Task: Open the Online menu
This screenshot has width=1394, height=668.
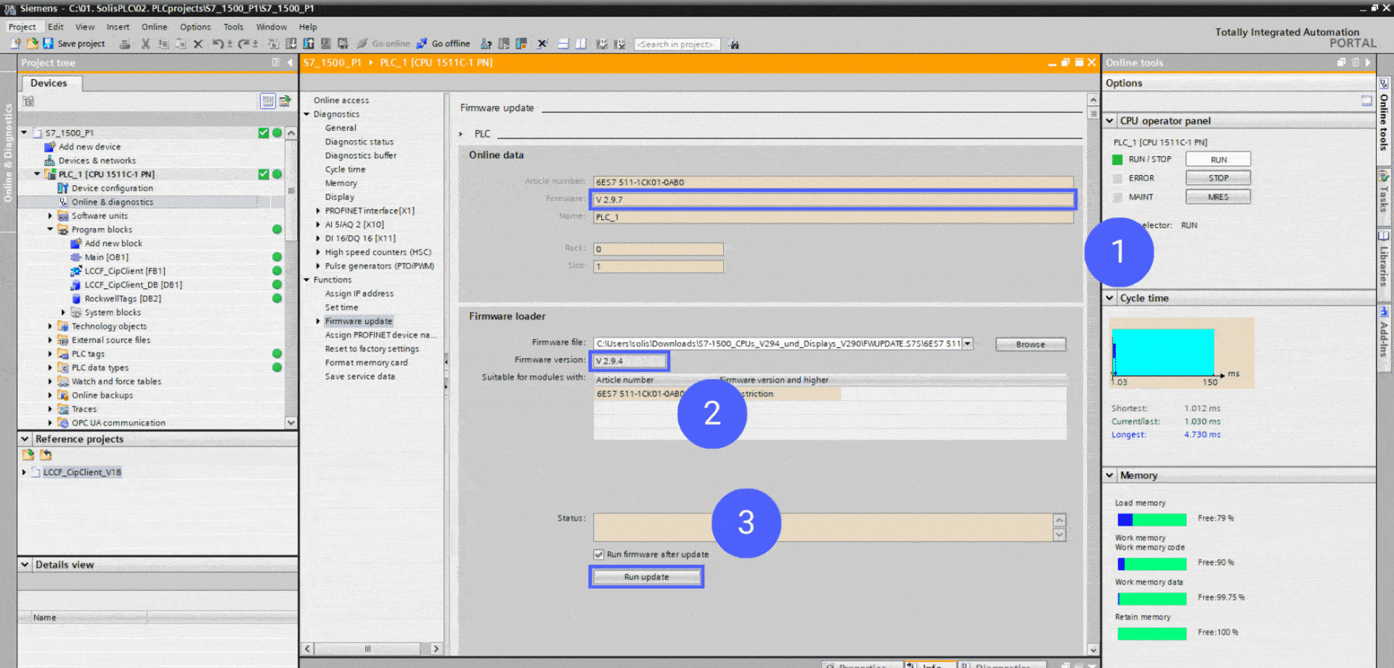Action: tap(154, 27)
